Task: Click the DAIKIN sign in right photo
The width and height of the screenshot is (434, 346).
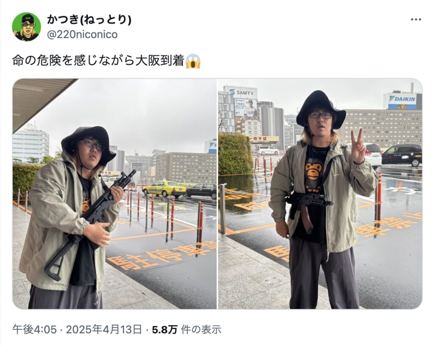Action: pyautogui.click(x=403, y=99)
